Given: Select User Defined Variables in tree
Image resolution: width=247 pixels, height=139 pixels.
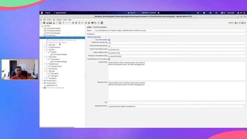Looking at the screenshot, I should tap(53, 28).
